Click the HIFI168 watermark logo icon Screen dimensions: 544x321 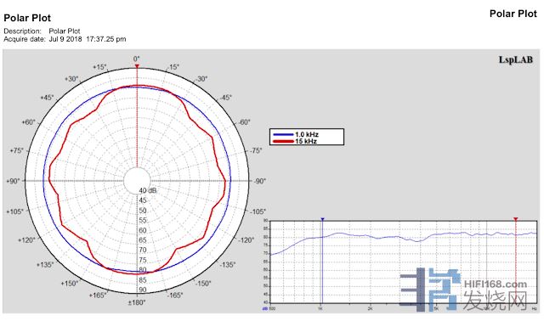point(430,290)
